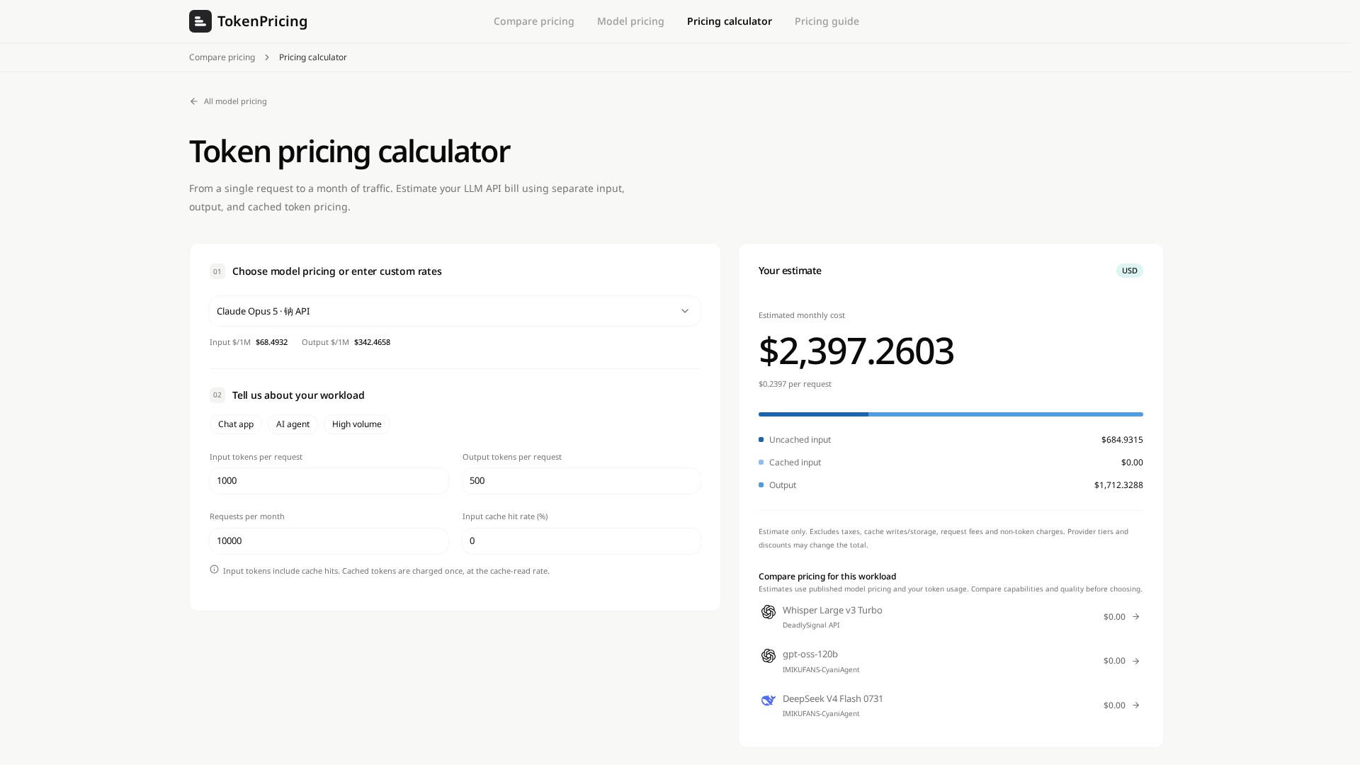The image size is (1360, 765).
Task: Click the arrow beside Whisper Large v3 Turbo price
Action: point(1136,617)
